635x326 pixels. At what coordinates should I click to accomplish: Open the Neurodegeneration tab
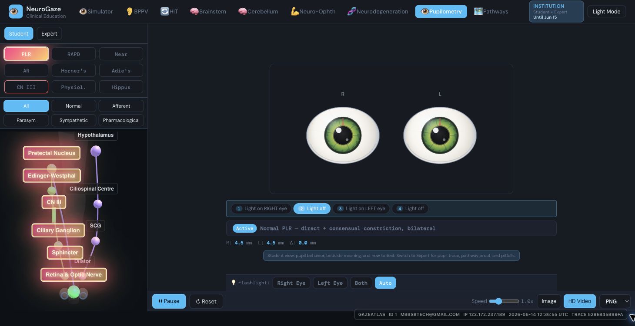pos(378,11)
